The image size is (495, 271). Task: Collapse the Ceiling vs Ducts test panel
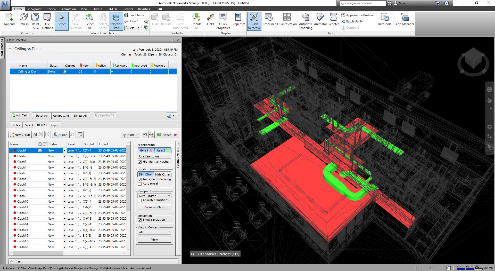10,49
